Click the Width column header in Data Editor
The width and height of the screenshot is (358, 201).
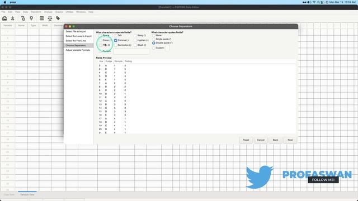point(45,26)
